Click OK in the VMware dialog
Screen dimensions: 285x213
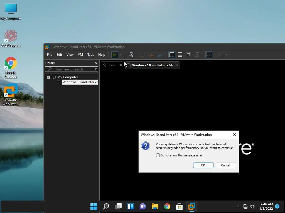pos(203,165)
